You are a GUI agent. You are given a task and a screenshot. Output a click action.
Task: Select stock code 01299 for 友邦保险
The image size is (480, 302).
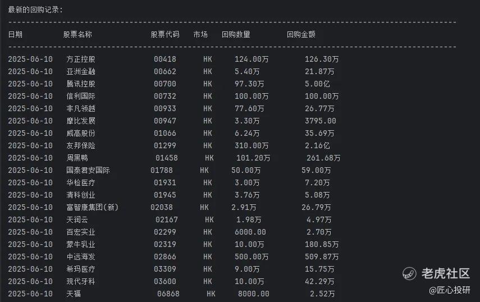pyautogui.click(x=165, y=145)
